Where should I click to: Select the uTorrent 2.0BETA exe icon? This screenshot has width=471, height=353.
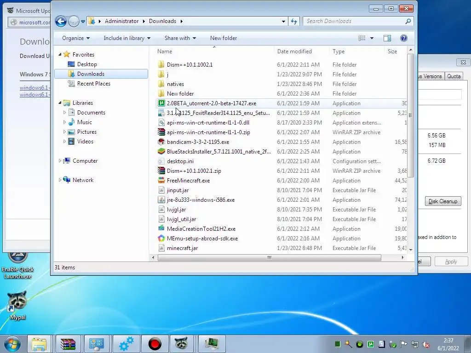tap(161, 103)
